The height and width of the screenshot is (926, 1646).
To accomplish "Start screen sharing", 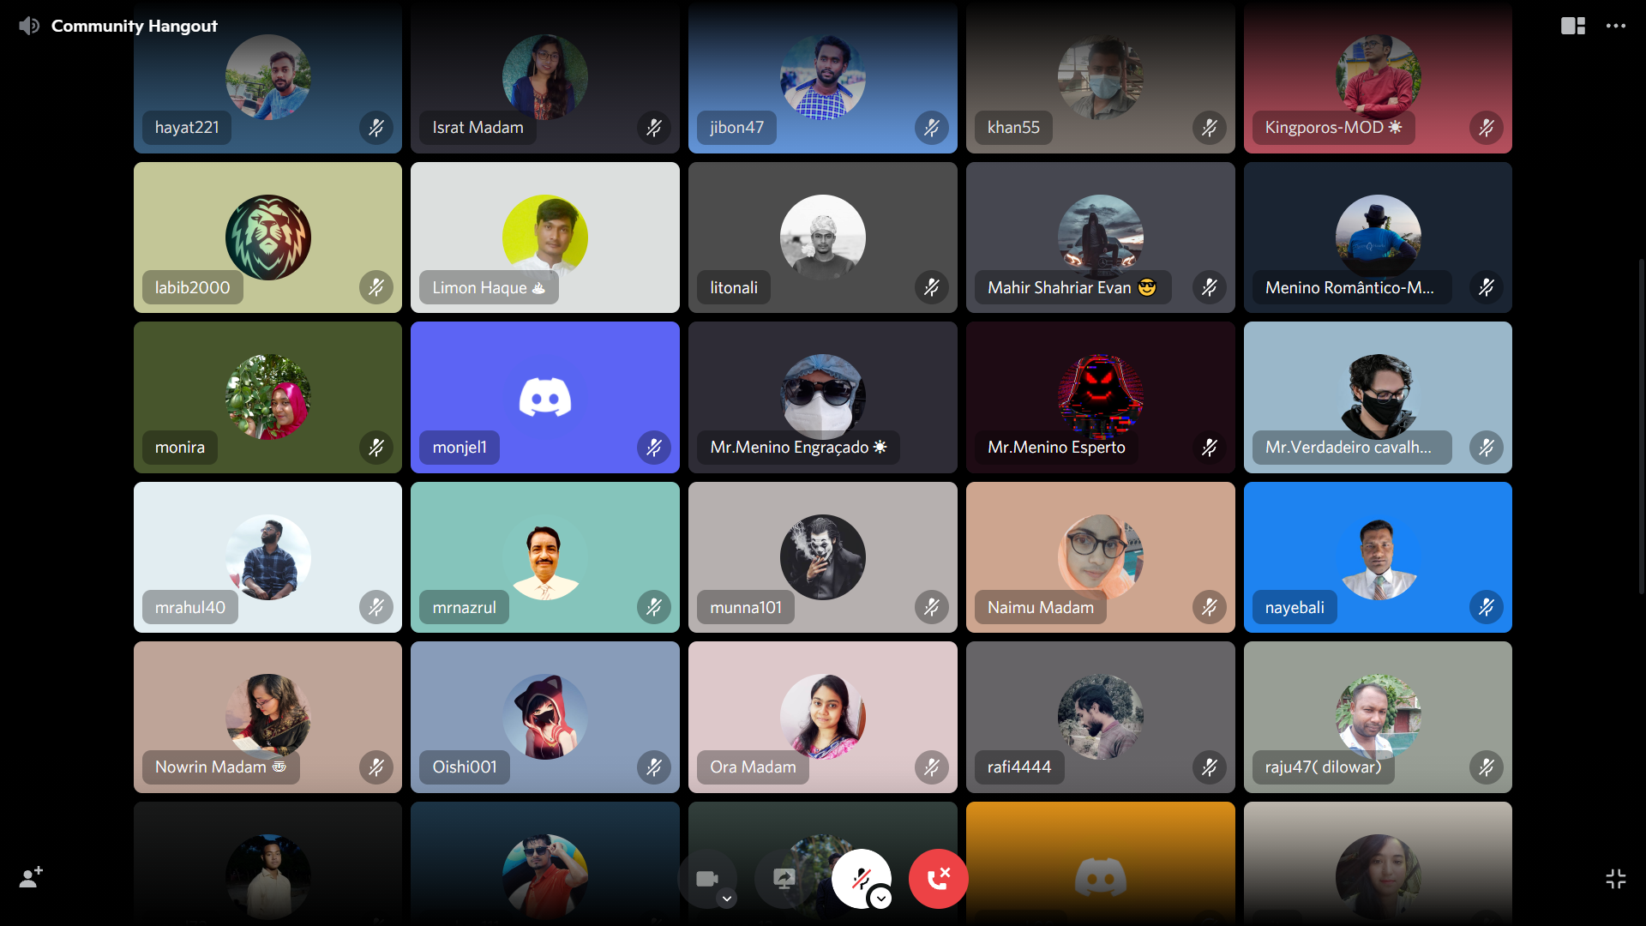I will coord(784,879).
